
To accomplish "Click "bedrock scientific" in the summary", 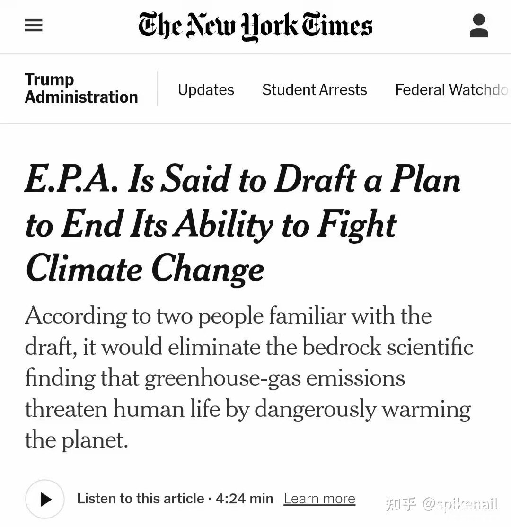I will (x=388, y=347).
